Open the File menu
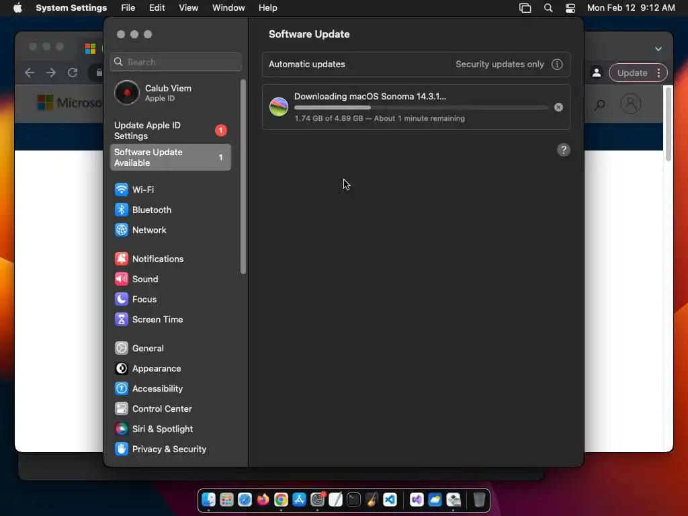688x516 pixels. (128, 8)
